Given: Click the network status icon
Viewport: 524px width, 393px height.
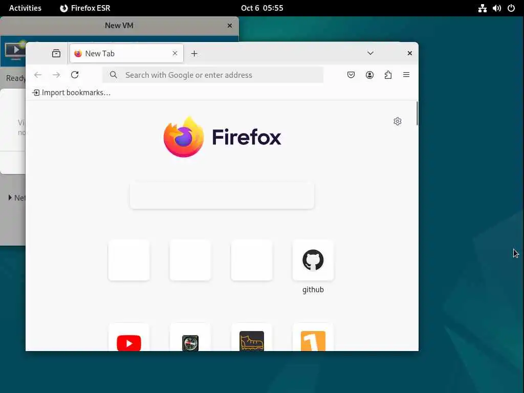Looking at the screenshot, I should (x=482, y=8).
